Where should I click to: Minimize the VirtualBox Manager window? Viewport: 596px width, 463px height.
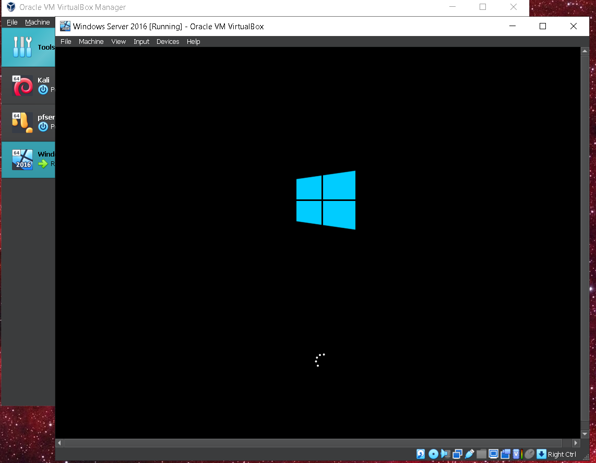452,7
